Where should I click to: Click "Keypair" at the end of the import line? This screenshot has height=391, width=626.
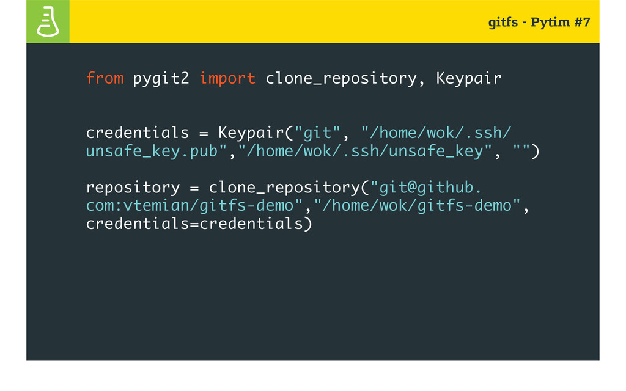(x=468, y=79)
